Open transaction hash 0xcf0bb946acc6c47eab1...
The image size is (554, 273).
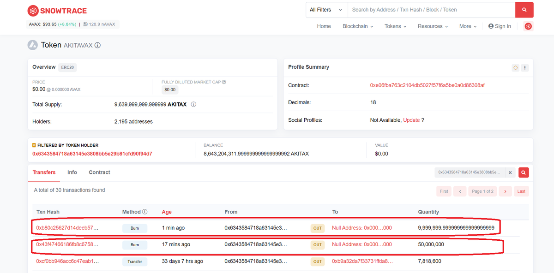[x=67, y=261]
